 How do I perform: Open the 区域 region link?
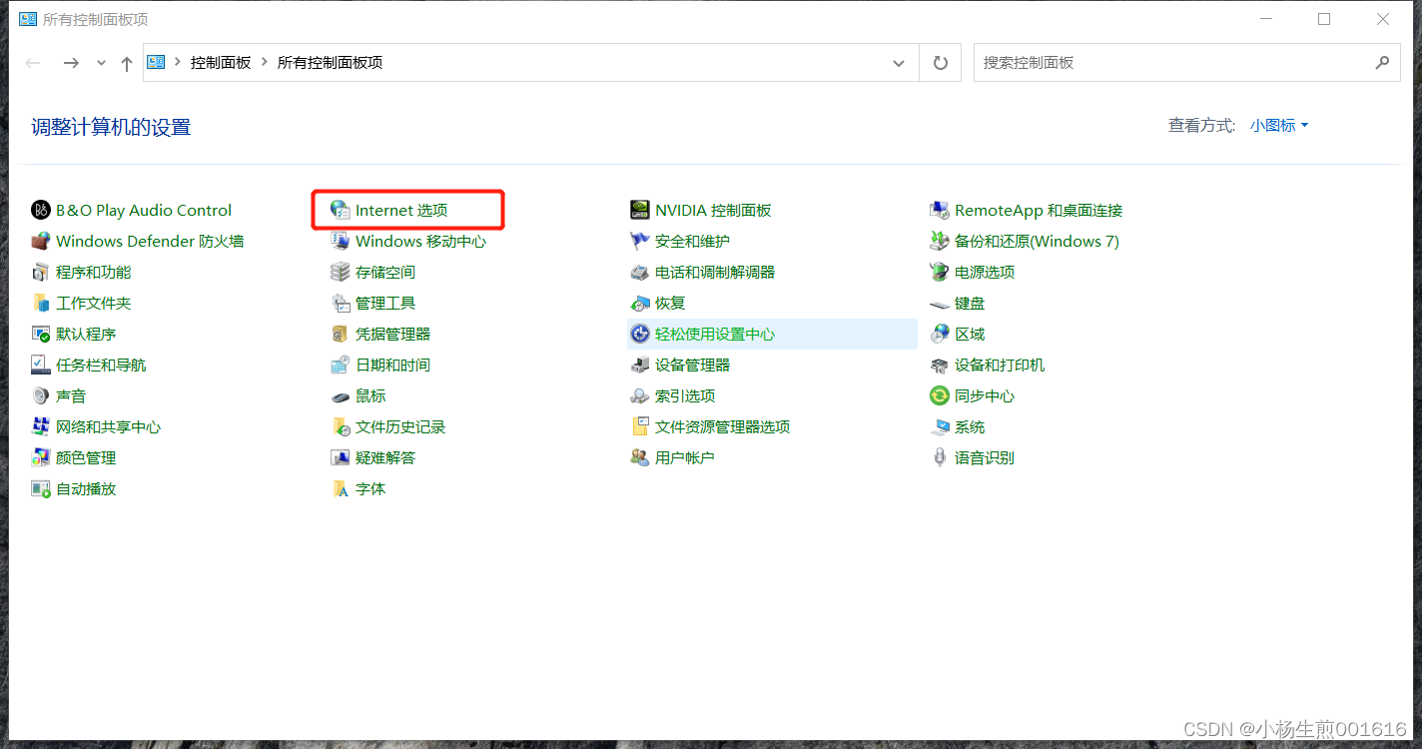pos(970,334)
